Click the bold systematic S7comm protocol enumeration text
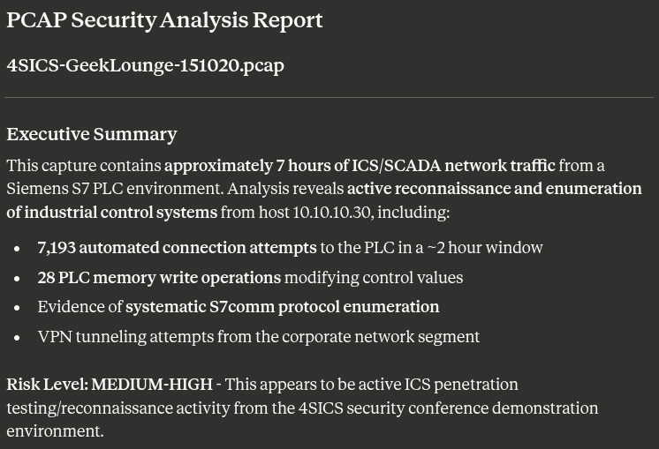This screenshot has height=449, width=659. [282, 307]
